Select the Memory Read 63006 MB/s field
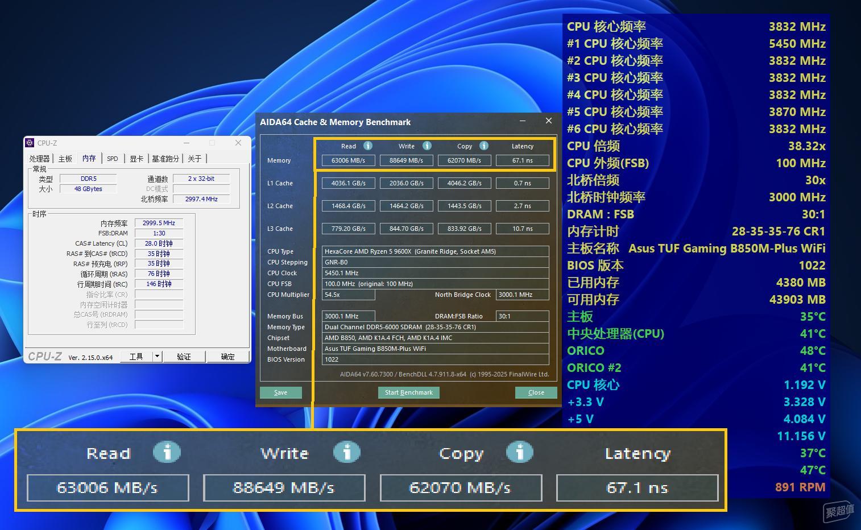The image size is (861, 530). pyautogui.click(x=349, y=160)
